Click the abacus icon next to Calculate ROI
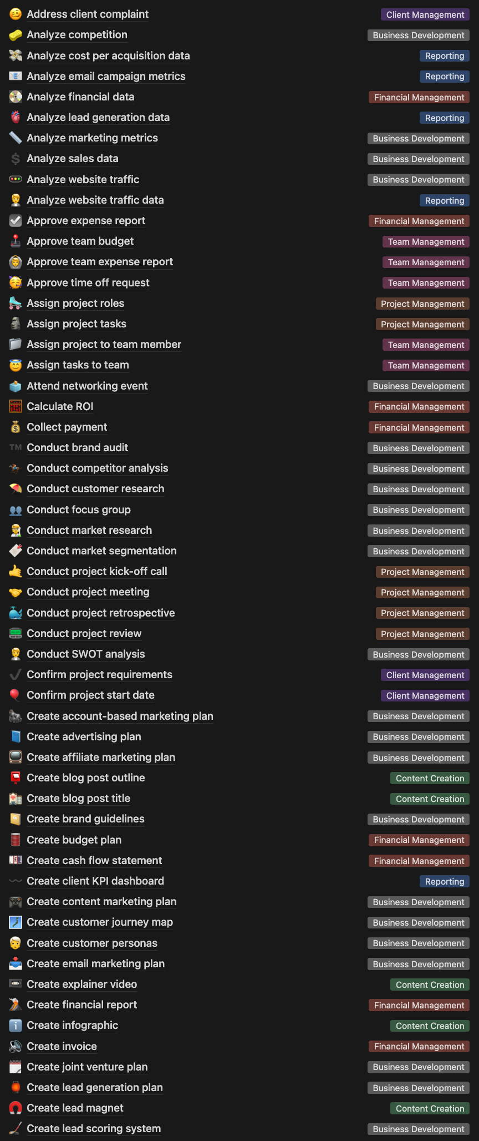The height and width of the screenshot is (1141, 479). (16, 407)
